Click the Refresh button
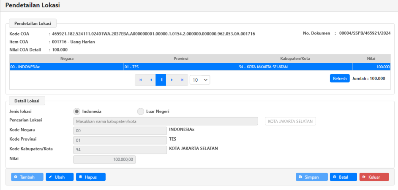The image size is (398, 190). click(339, 78)
